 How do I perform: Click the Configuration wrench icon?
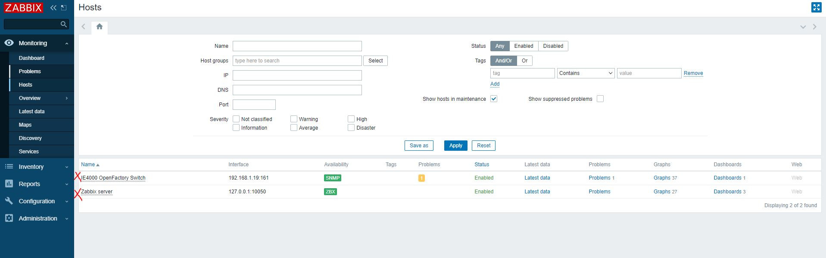point(9,201)
